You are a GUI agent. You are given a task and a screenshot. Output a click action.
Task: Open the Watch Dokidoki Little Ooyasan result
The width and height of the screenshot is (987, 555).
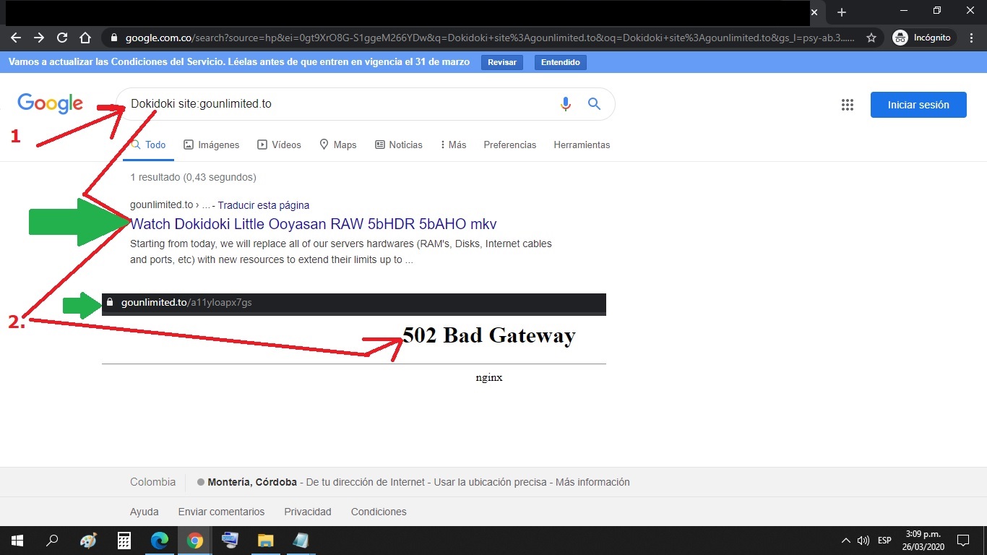[314, 224]
